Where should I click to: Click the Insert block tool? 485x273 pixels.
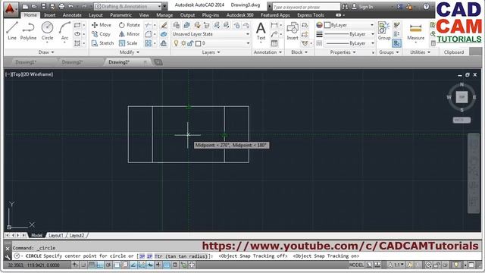(293, 31)
